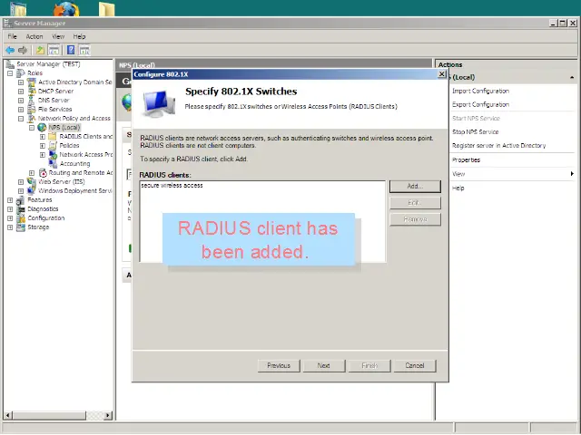
Task: Click the Add... button
Action: [415, 187]
